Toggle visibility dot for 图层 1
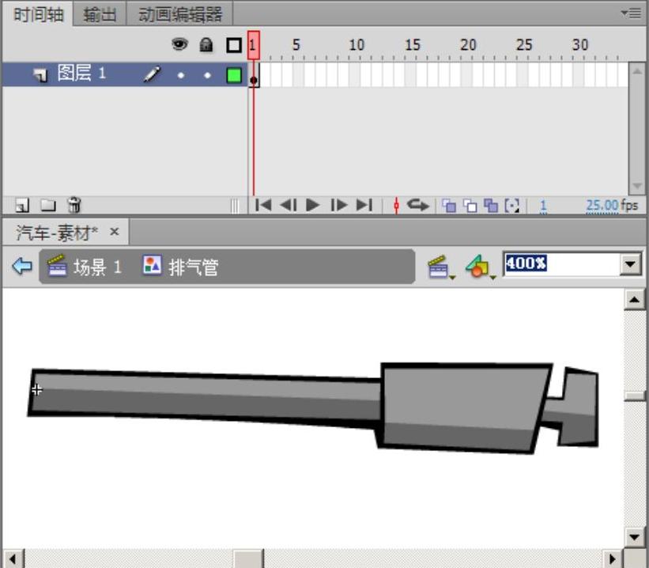This screenshot has width=649, height=568. tap(180, 76)
